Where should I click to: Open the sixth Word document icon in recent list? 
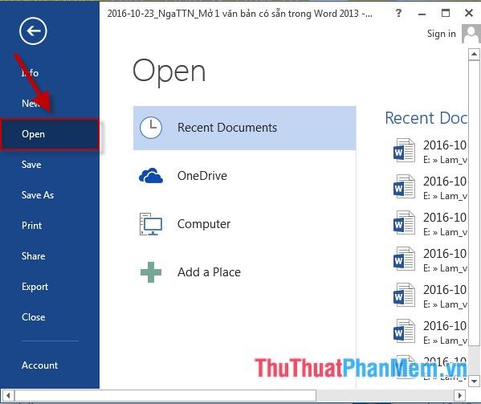[404, 331]
